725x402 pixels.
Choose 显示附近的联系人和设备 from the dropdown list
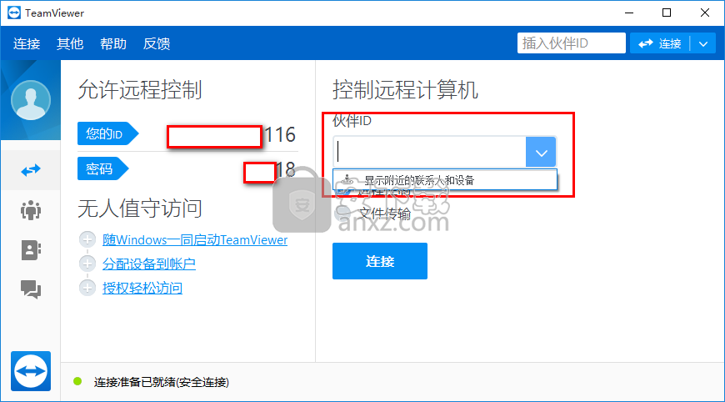click(445, 180)
